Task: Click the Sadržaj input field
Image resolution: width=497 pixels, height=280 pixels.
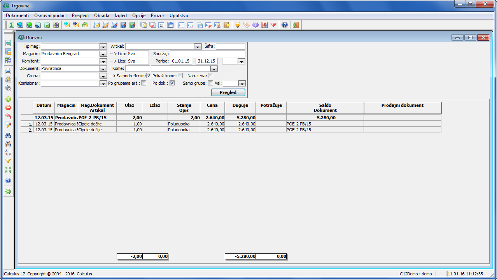Action: point(208,54)
